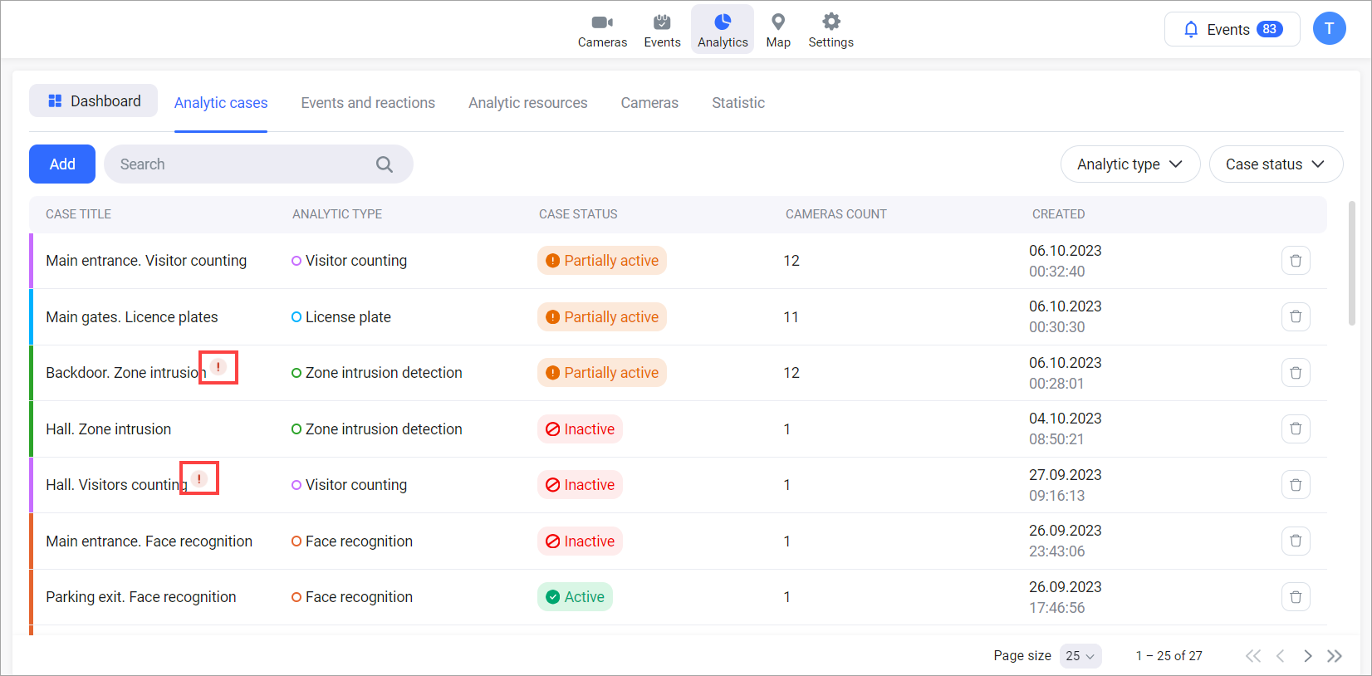The image size is (1372, 676).
Task: Delete the Main entrance Visitor counting case
Action: pyautogui.click(x=1295, y=261)
